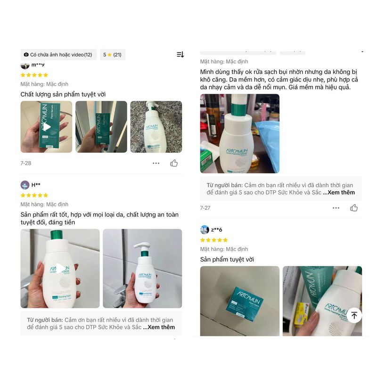Open photo of cleanser held near shower faucet

(x=142, y=269)
